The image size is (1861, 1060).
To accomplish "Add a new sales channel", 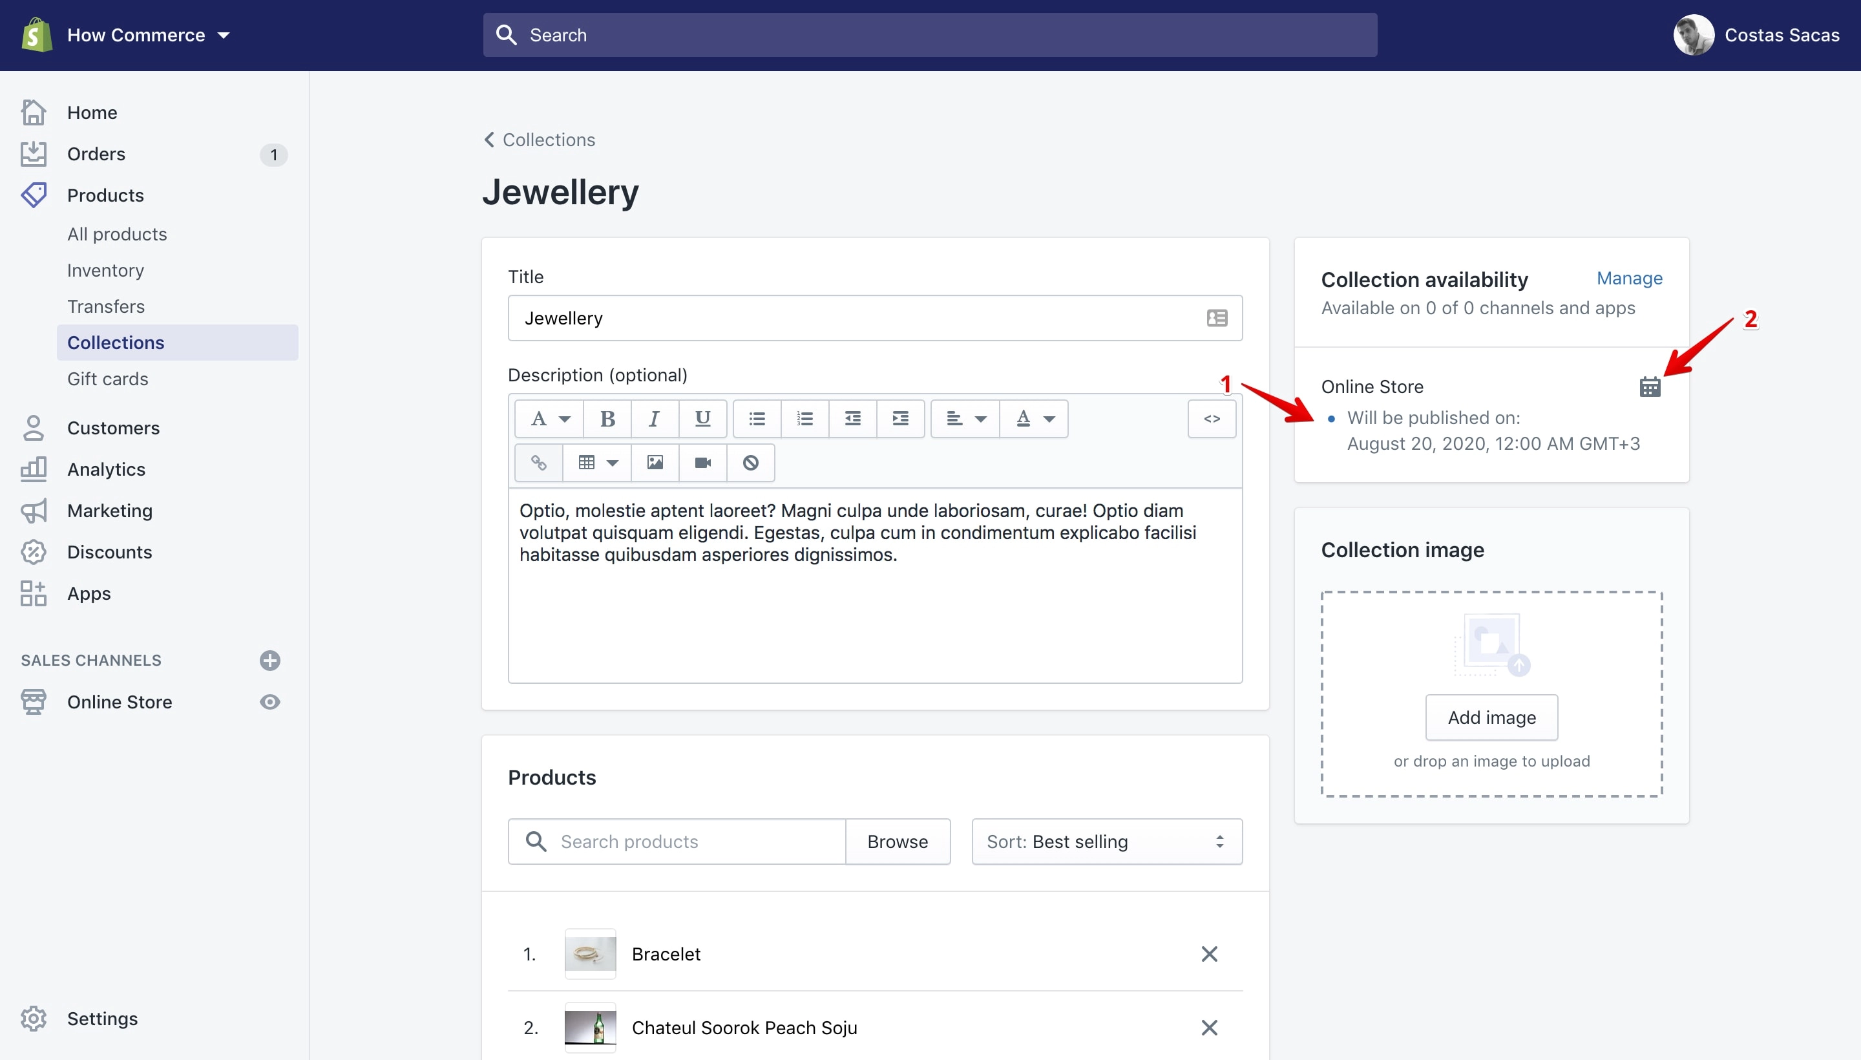I will click(x=270, y=661).
